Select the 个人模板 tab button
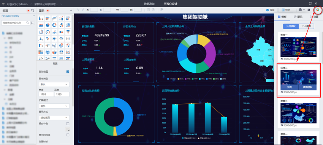This screenshot has height=145, width=323. pos(306,26)
